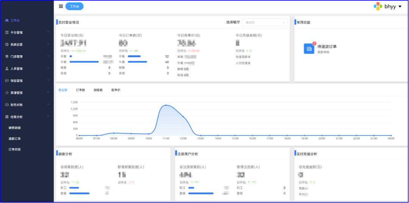Click the 充值笔数:0 text
The width and height of the screenshot is (409, 203).
coord(243,57)
